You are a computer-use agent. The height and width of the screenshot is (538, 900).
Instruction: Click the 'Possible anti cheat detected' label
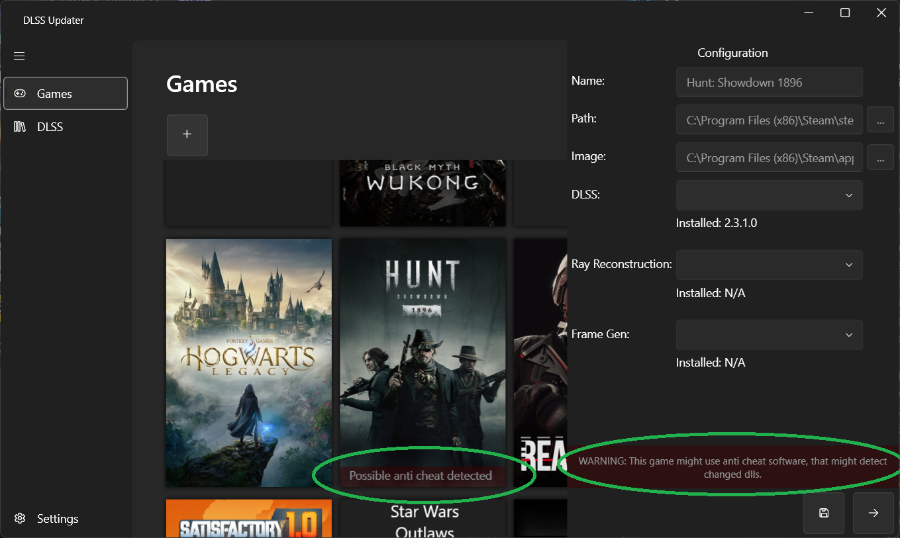point(421,475)
